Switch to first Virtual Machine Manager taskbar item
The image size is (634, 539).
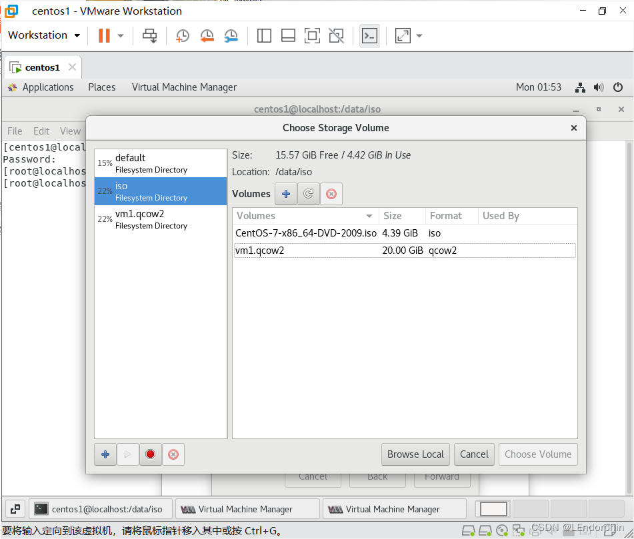coord(247,509)
